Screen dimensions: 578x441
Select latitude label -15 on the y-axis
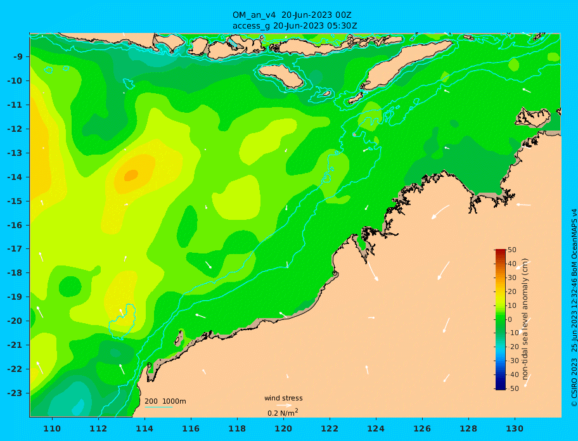(x=16, y=201)
